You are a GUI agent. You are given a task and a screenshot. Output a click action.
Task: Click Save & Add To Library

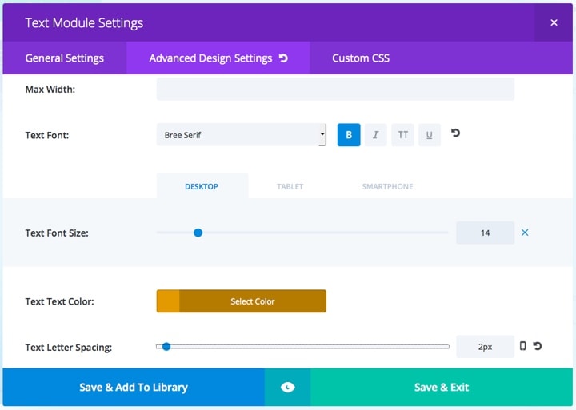pyautogui.click(x=134, y=387)
